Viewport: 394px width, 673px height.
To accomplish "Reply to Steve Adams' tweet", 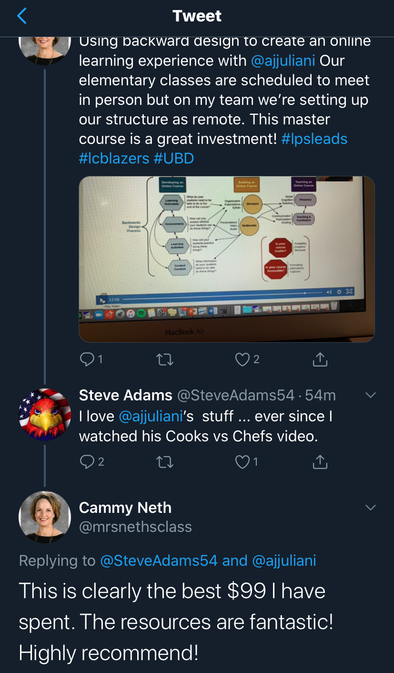I will click(x=88, y=461).
